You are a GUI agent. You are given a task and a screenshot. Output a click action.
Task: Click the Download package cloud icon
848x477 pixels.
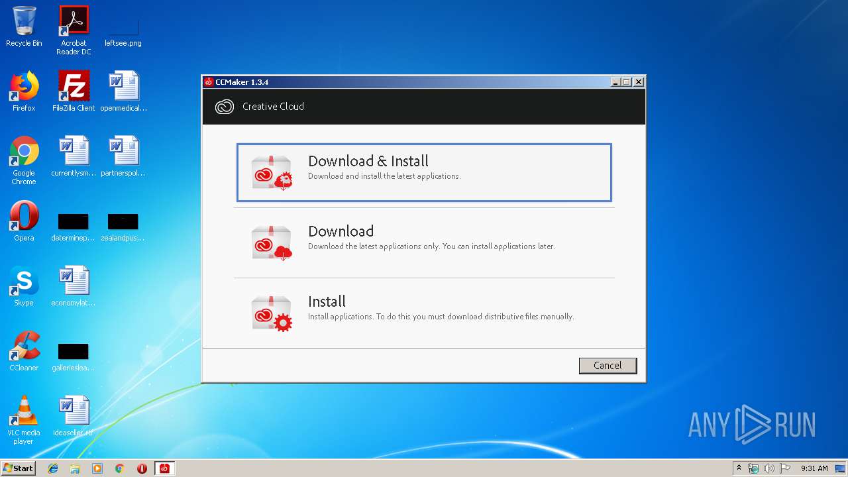272,243
